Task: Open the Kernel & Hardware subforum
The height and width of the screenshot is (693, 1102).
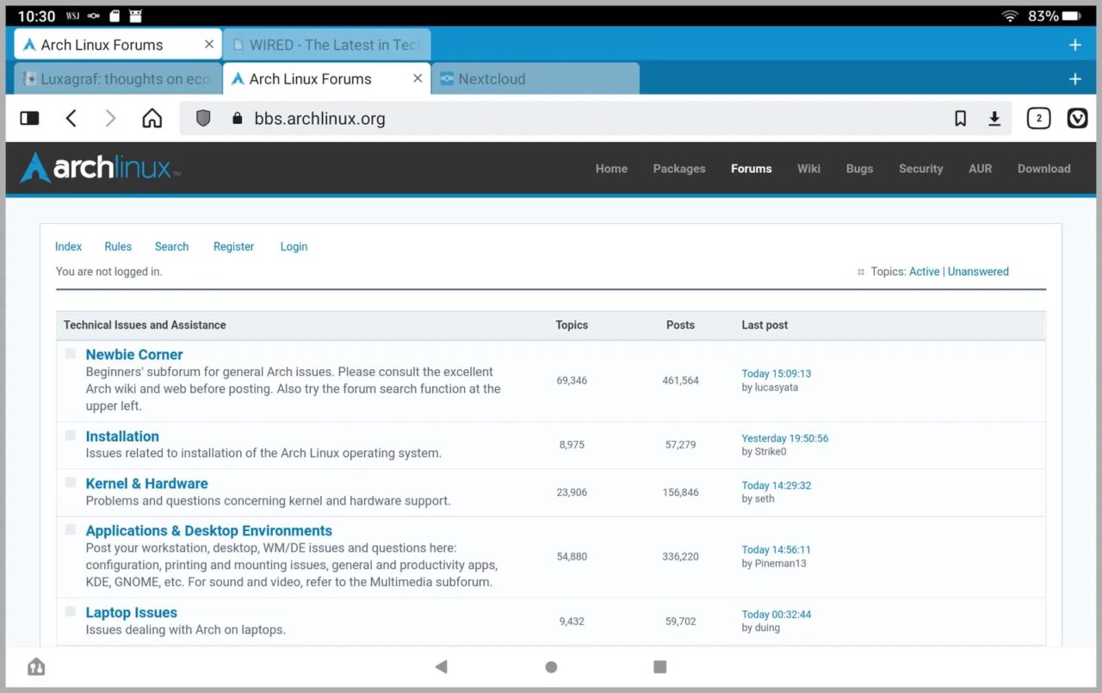Action: tap(146, 484)
